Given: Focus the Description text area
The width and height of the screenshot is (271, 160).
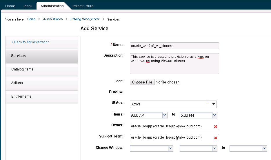Looking at the screenshot, I should pyautogui.click(x=174, y=64).
